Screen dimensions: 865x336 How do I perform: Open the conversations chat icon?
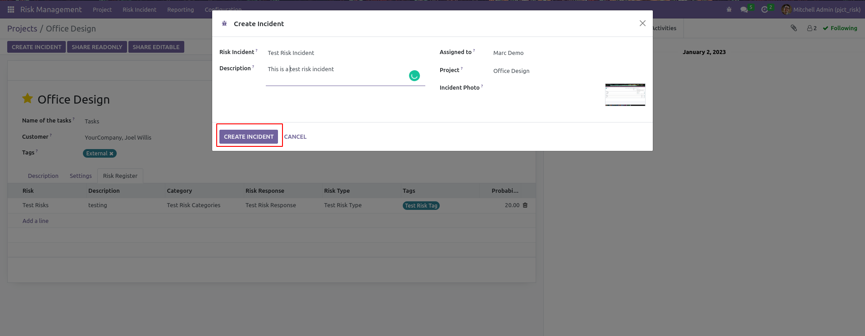pos(744,9)
